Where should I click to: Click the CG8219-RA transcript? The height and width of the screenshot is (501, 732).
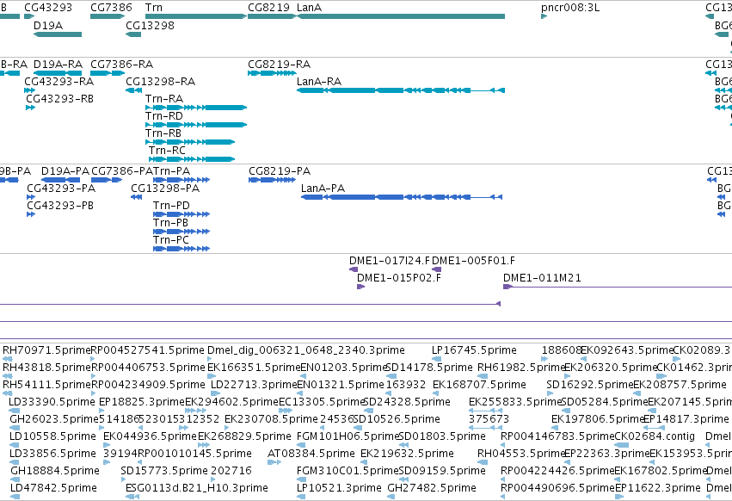[272, 73]
